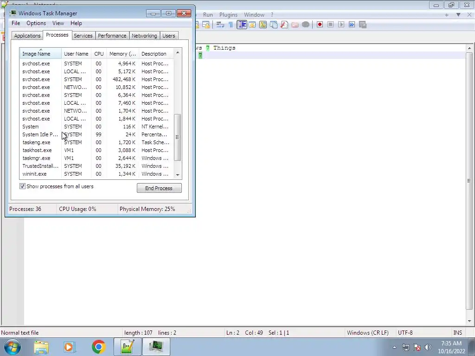The image size is (475, 356).
Task: Open Windows Explorer from the taskbar
Action: pos(41,347)
